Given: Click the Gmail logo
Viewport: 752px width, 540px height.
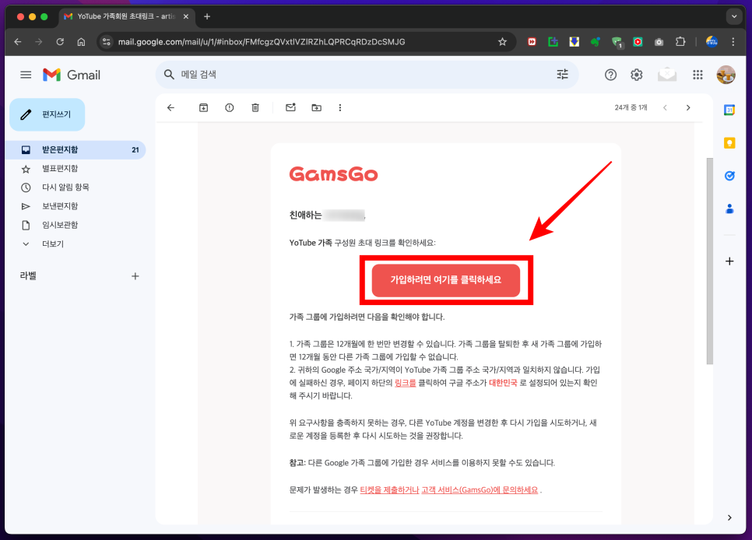Looking at the screenshot, I should click(x=72, y=75).
